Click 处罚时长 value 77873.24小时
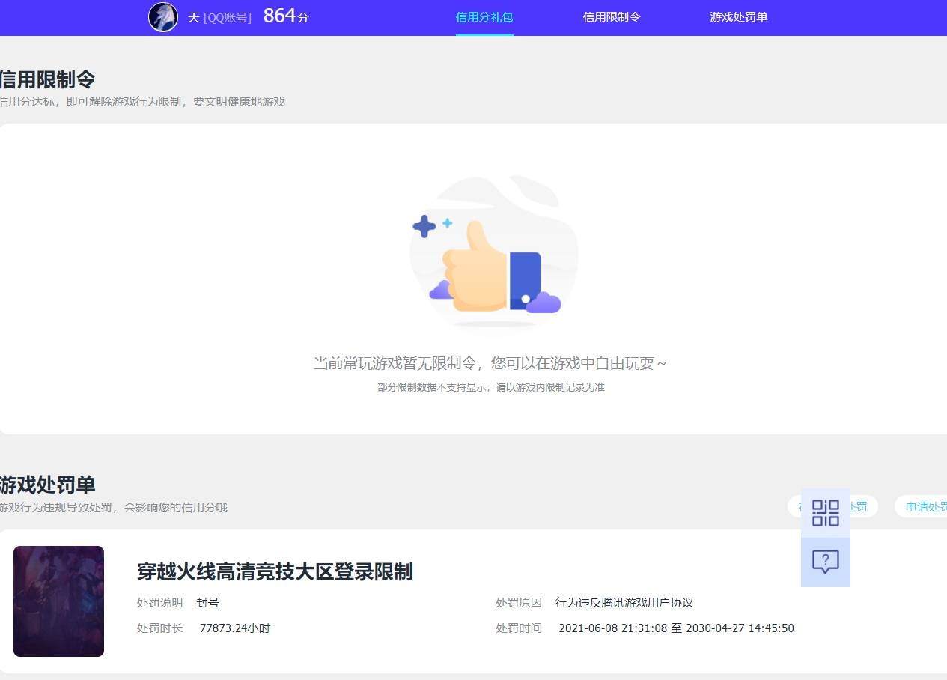Image resolution: width=947 pixels, height=680 pixels. (x=235, y=628)
